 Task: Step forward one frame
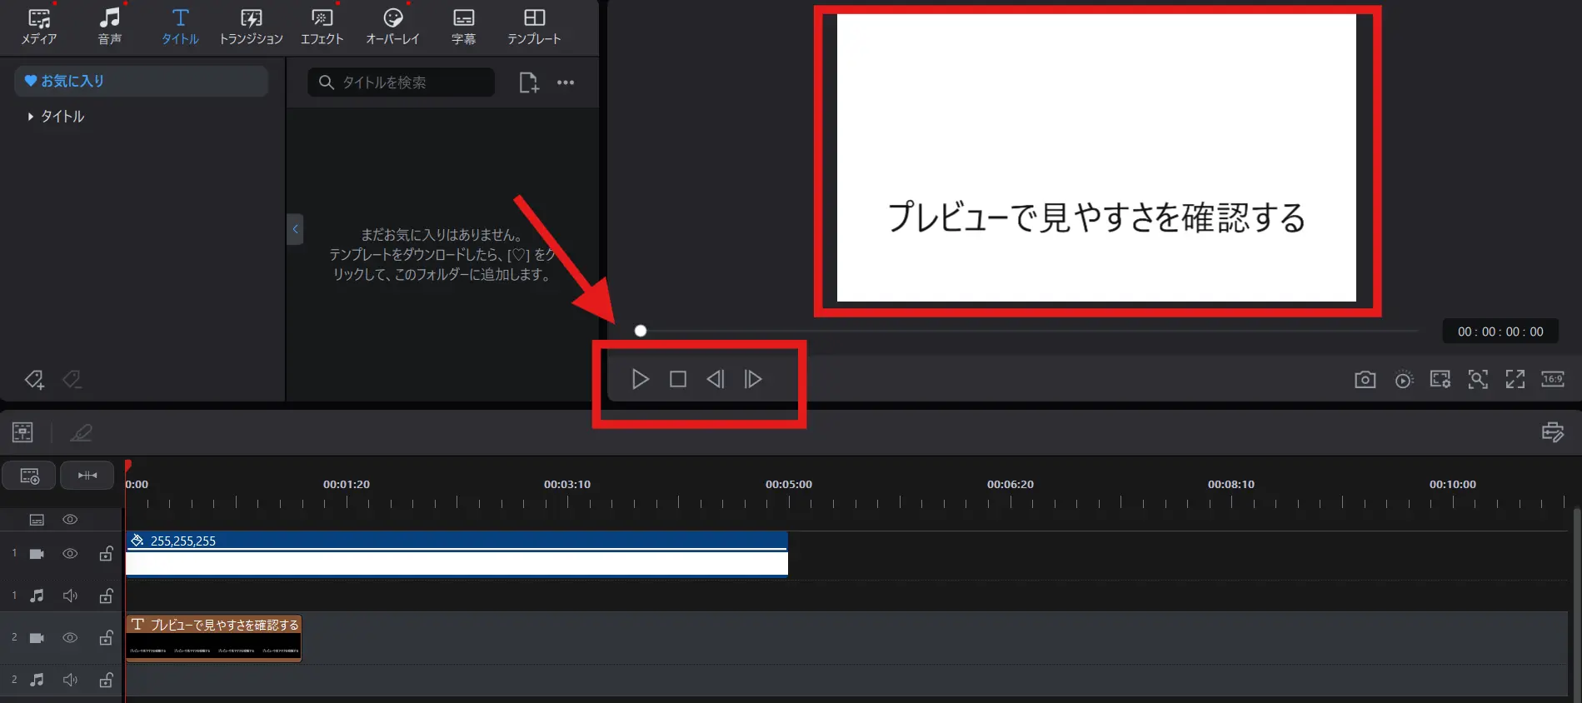753,379
